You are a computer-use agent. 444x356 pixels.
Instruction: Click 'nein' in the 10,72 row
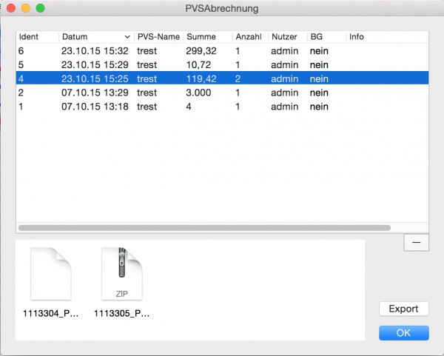click(319, 65)
